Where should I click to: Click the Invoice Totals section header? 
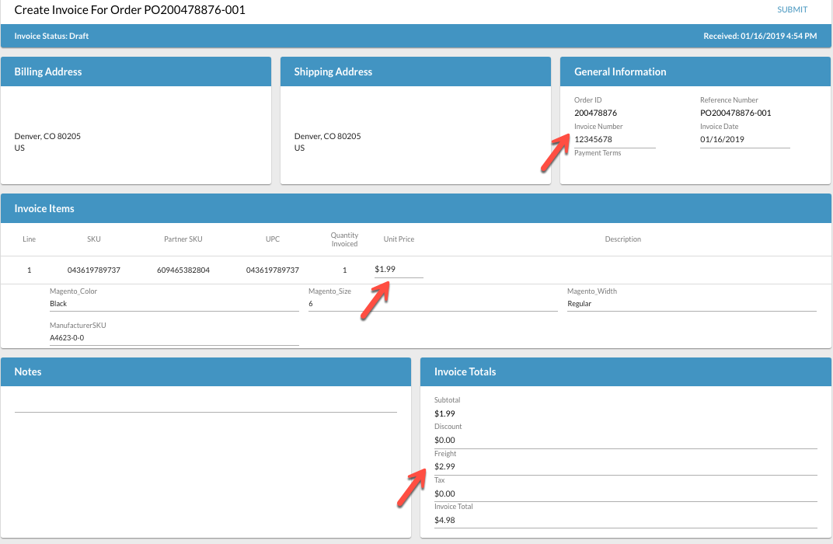[x=625, y=371]
